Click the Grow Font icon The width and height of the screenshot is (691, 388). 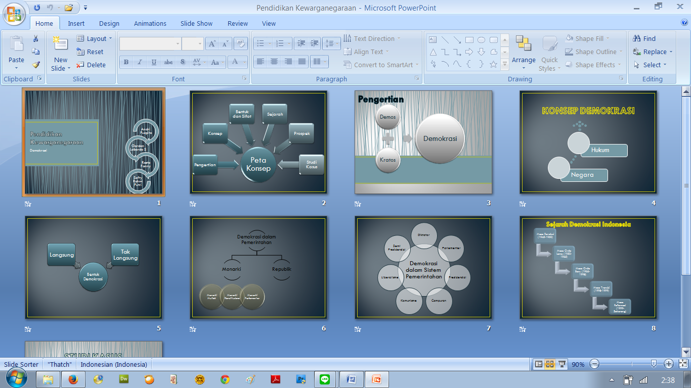[212, 44]
